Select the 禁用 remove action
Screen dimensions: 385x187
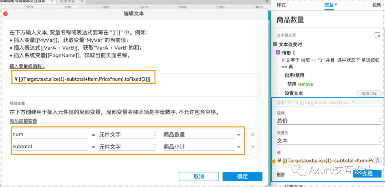pyautogui.click(x=300, y=84)
